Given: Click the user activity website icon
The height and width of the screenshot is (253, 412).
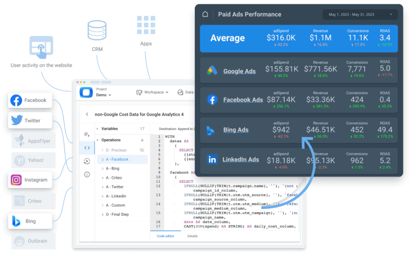Looking at the screenshot, I should click(41, 48).
